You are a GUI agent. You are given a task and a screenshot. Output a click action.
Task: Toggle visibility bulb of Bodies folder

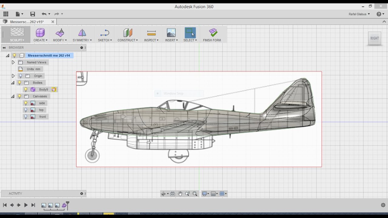point(19,83)
